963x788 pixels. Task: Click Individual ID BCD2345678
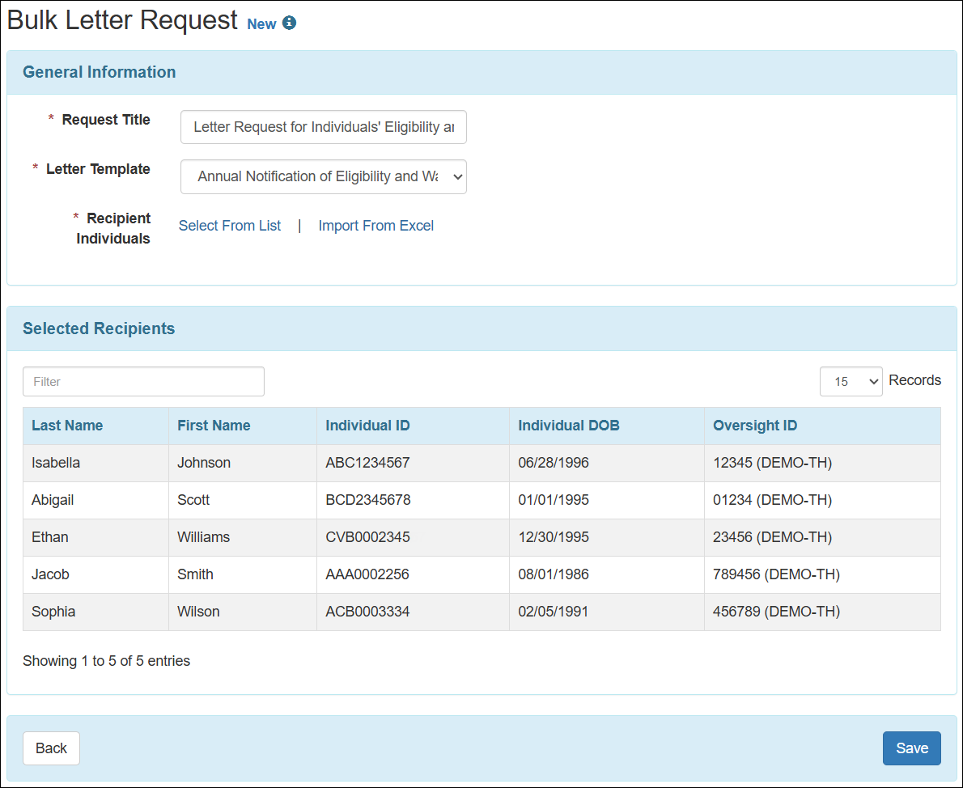click(413, 500)
